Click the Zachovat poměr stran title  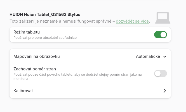coord(35,69)
